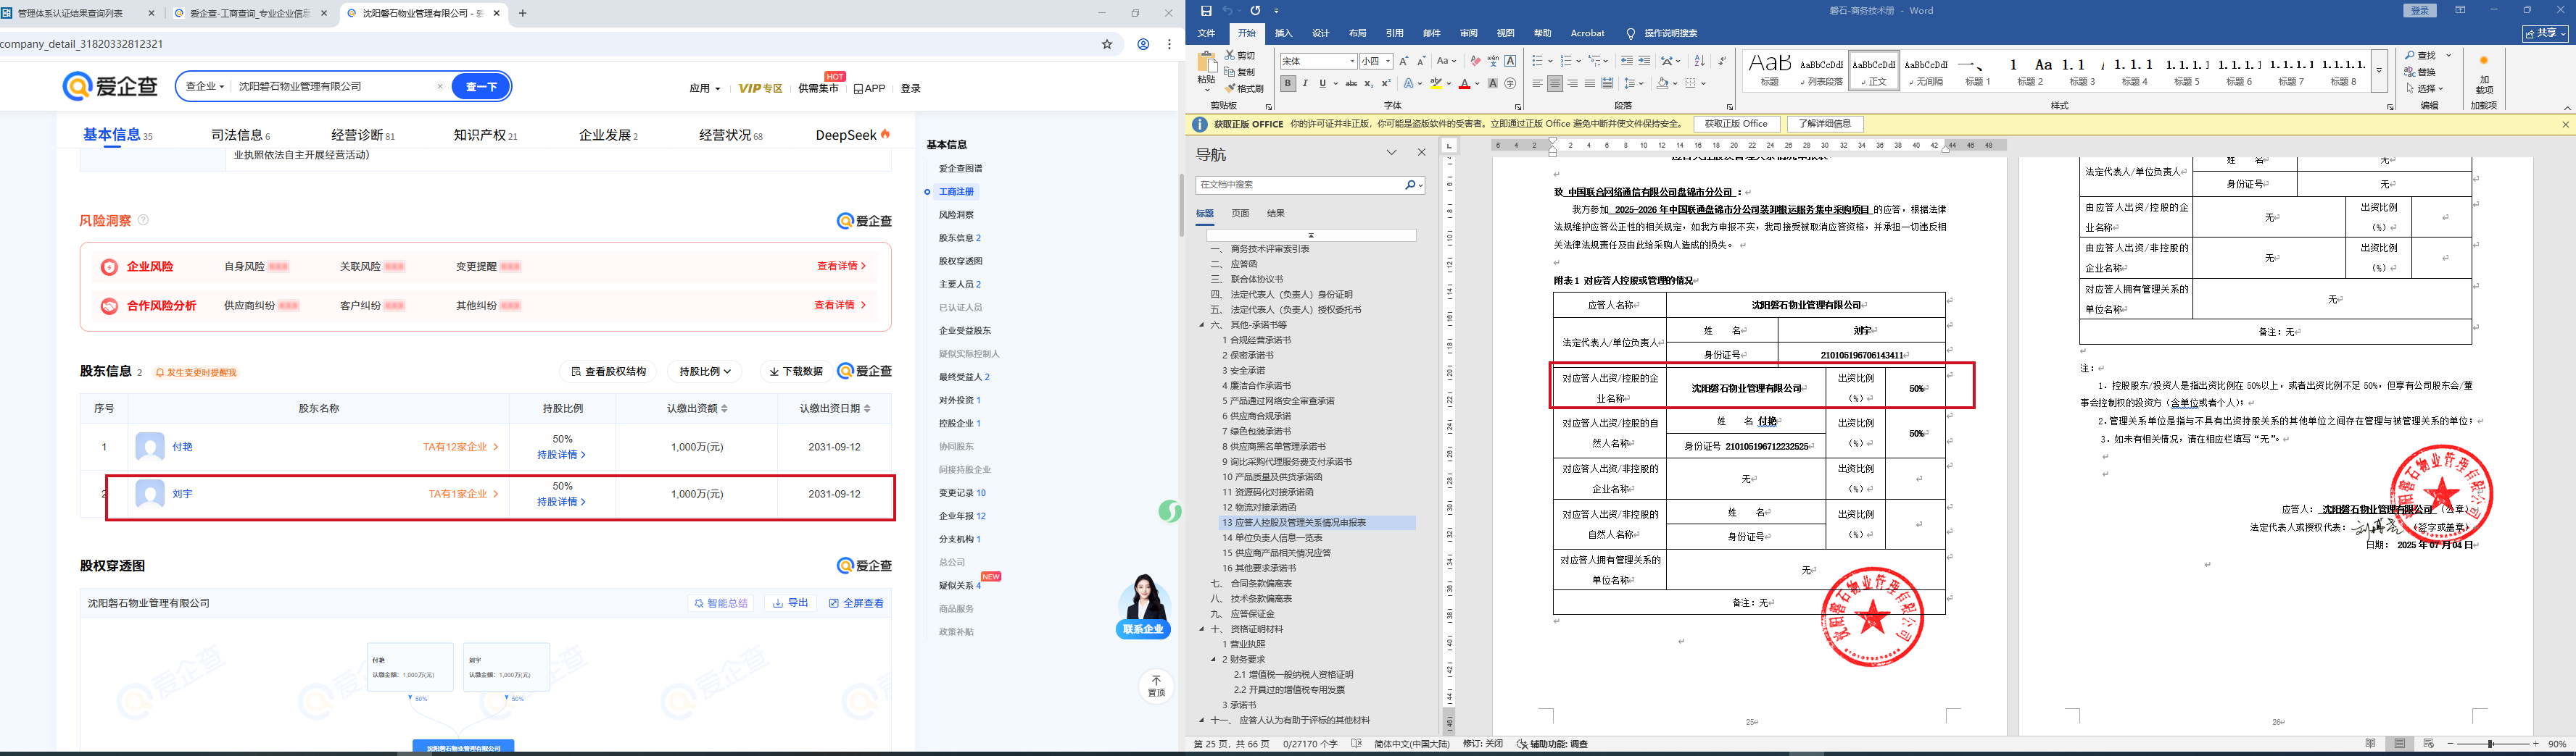Open the font size dropdown showing 小四
2576x756 pixels.
coord(1389,61)
